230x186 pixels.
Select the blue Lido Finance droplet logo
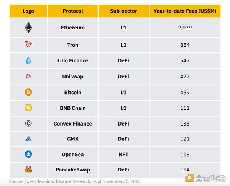pyautogui.click(x=28, y=60)
